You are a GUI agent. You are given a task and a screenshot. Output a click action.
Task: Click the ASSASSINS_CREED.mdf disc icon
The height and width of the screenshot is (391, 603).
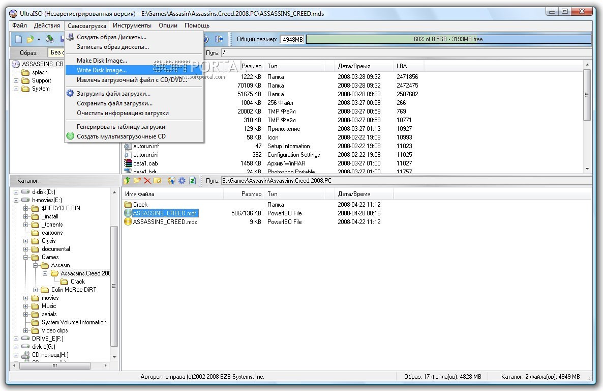click(128, 213)
